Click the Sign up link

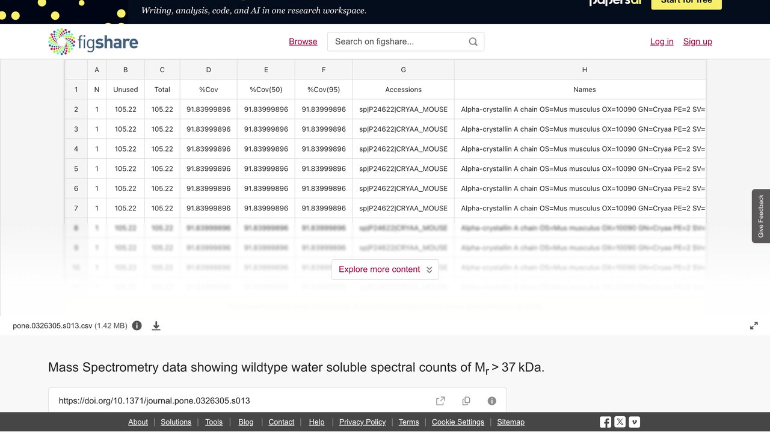pos(698,41)
